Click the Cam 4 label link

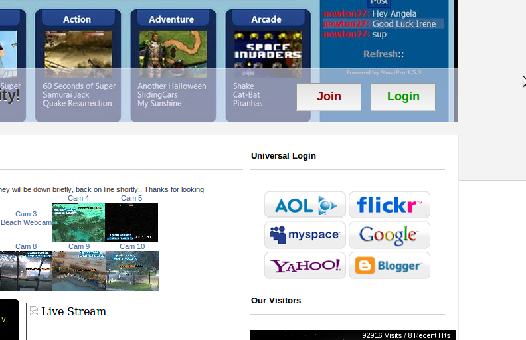[x=78, y=198]
